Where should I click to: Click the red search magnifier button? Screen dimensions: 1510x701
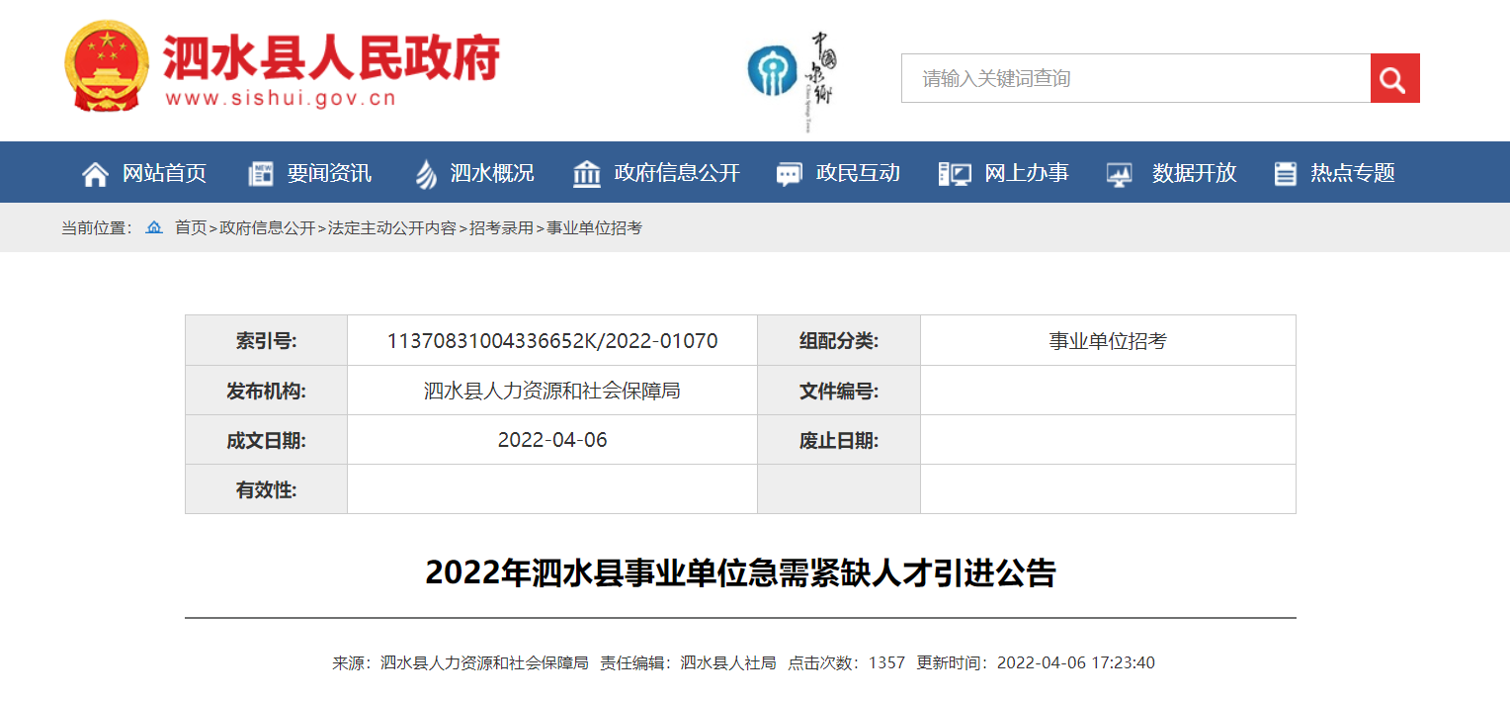[x=1394, y=78]
